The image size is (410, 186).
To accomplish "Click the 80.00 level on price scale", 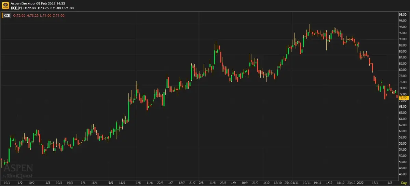I will pyautogui.click(x=402, y=70).
